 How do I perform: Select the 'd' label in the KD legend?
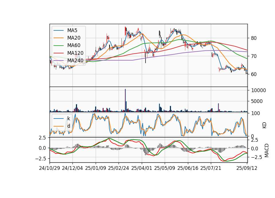(x=68, y=126)
